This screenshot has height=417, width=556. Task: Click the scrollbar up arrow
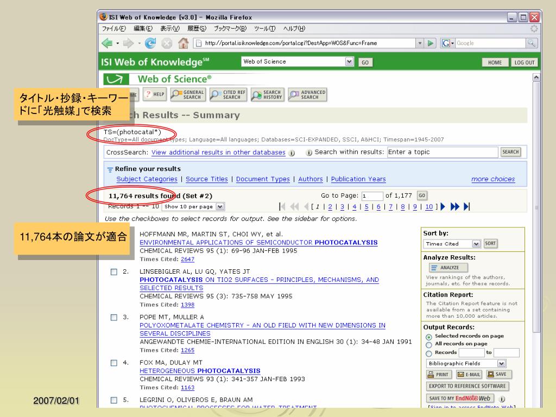click(536, 77)
